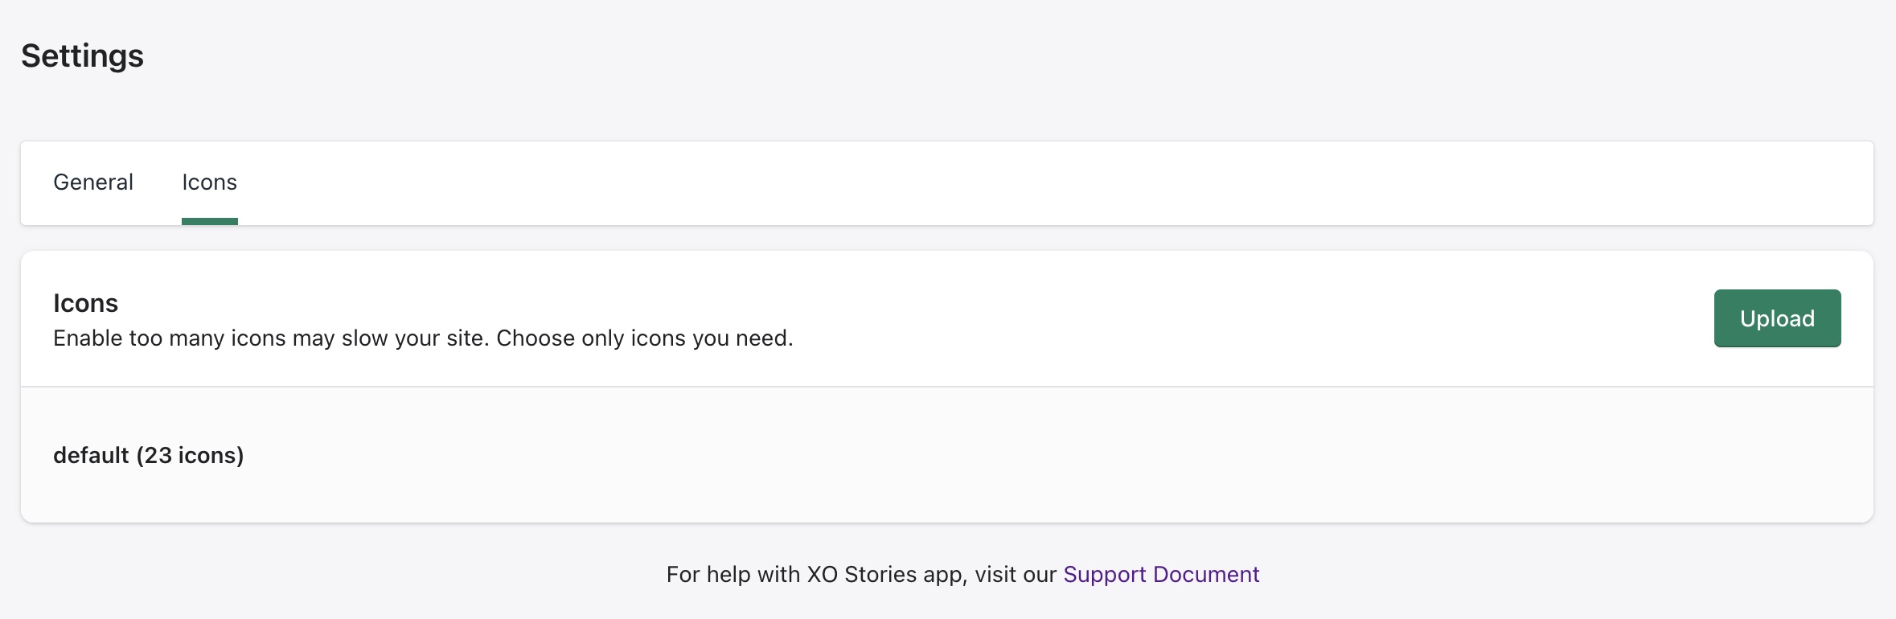Upload a new icon set
Screen dimensions: 1896x619
tap(1776, 318)
